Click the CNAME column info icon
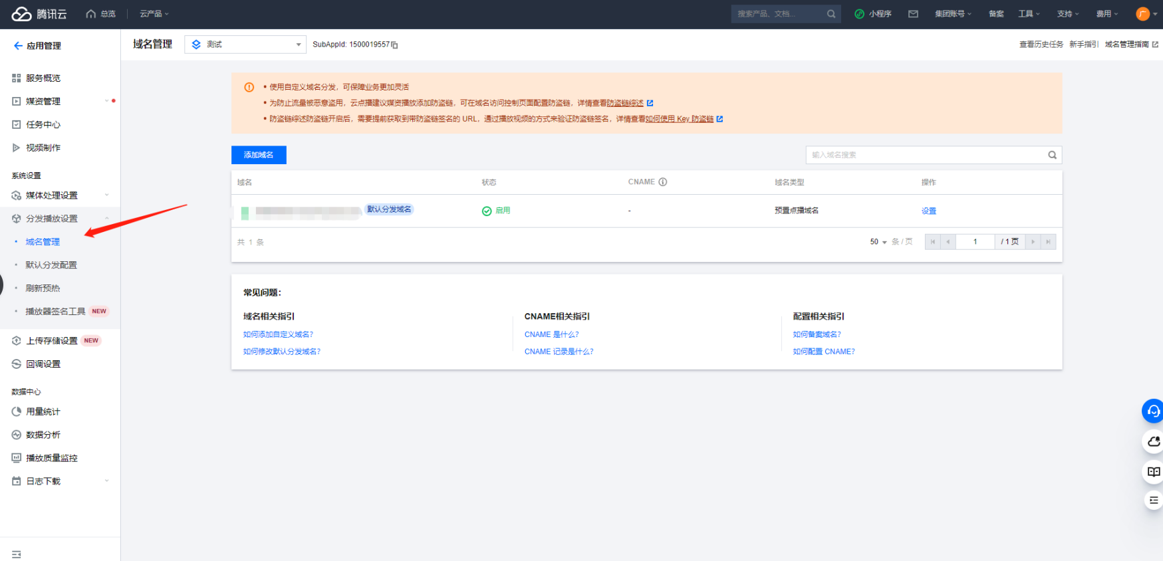1163x561 pixels. pos(662,182)
